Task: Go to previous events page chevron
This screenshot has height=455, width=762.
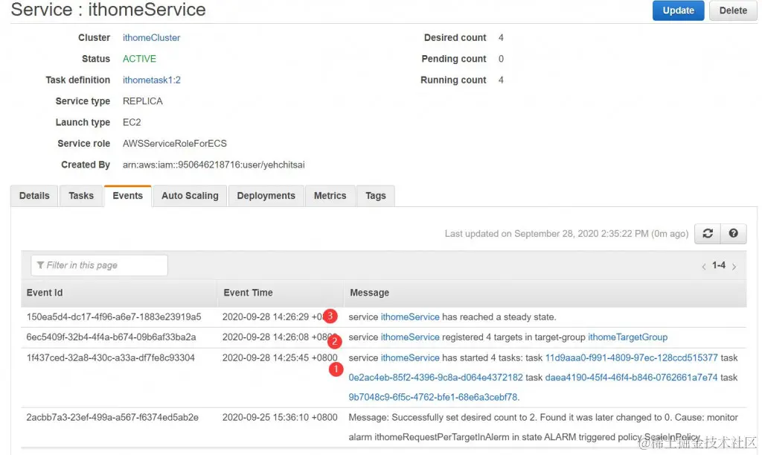Action: (x=704, y=267)
